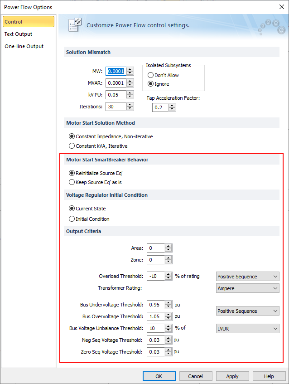Expand the LVUR unbalance method dropdown

[248, 329]
